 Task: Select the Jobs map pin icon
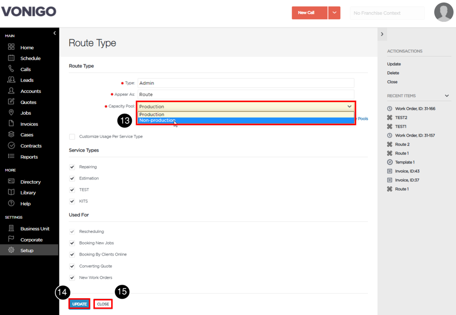tap(11, 112)
